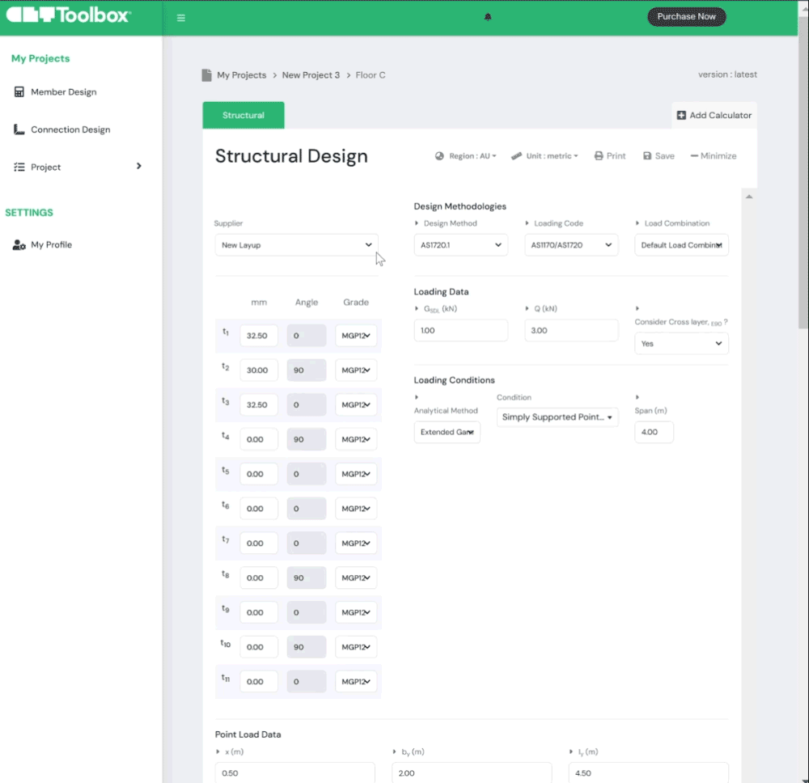Click the New Project 3 breadcrumb link
Screen dimensions: 809x783
(311, 75)
